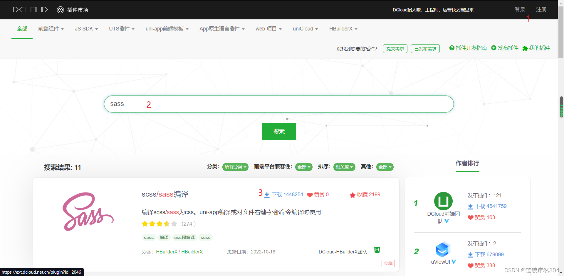Select the 全部 tab

22,29
